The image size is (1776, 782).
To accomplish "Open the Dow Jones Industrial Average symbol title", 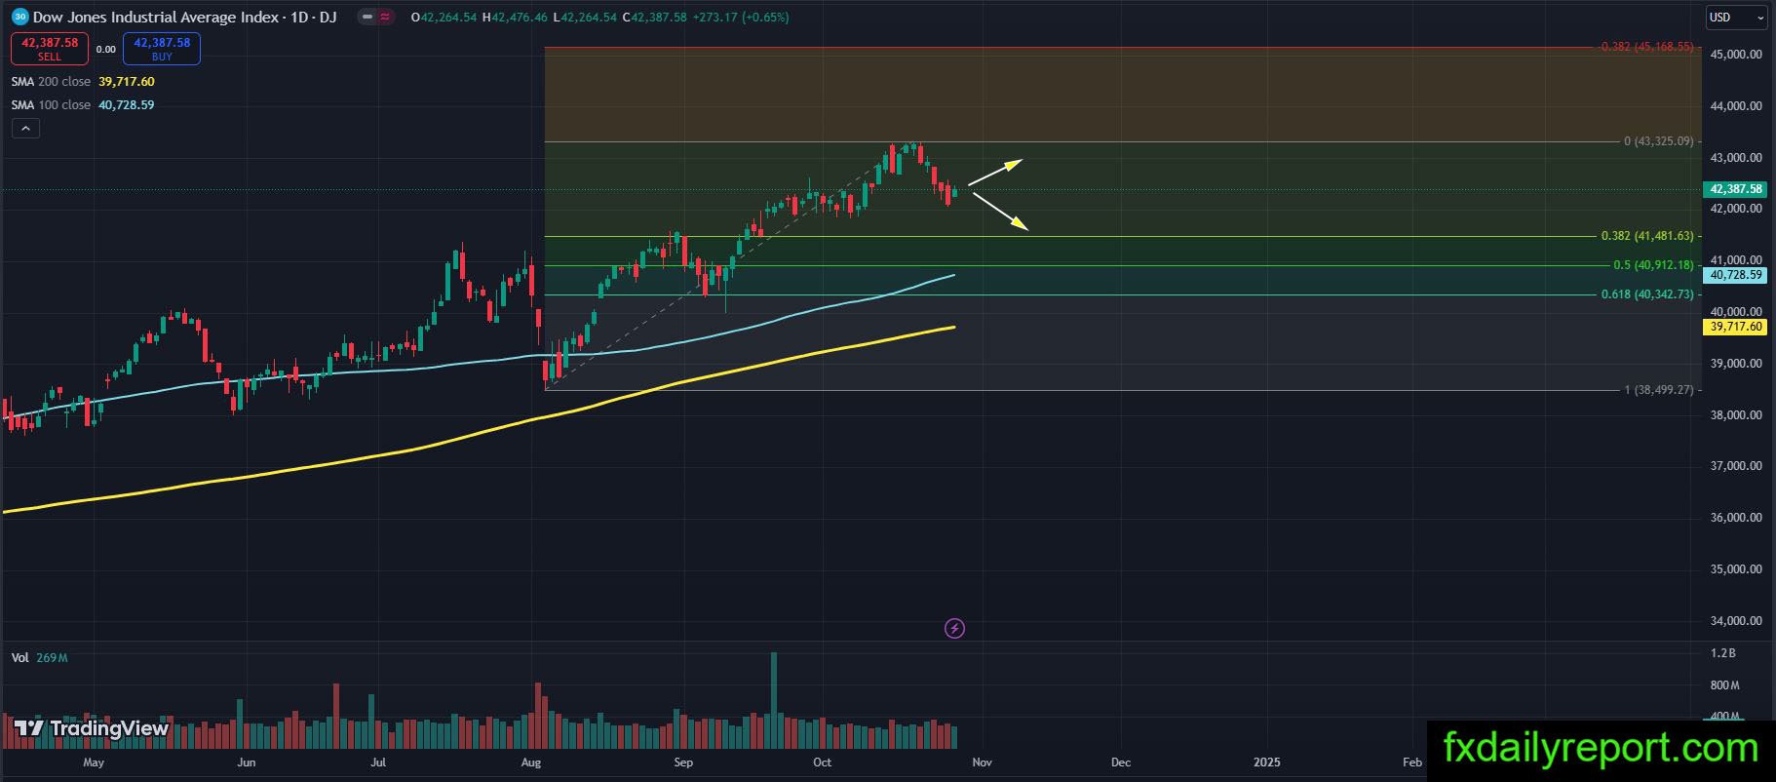I will coord(184,18).
